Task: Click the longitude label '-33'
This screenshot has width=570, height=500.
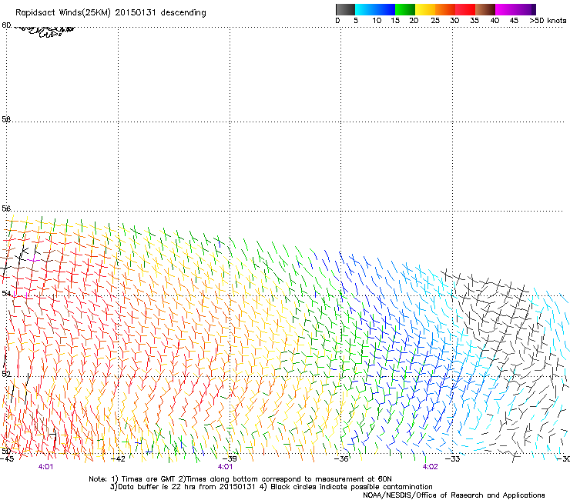Action: tap(453, 458)
